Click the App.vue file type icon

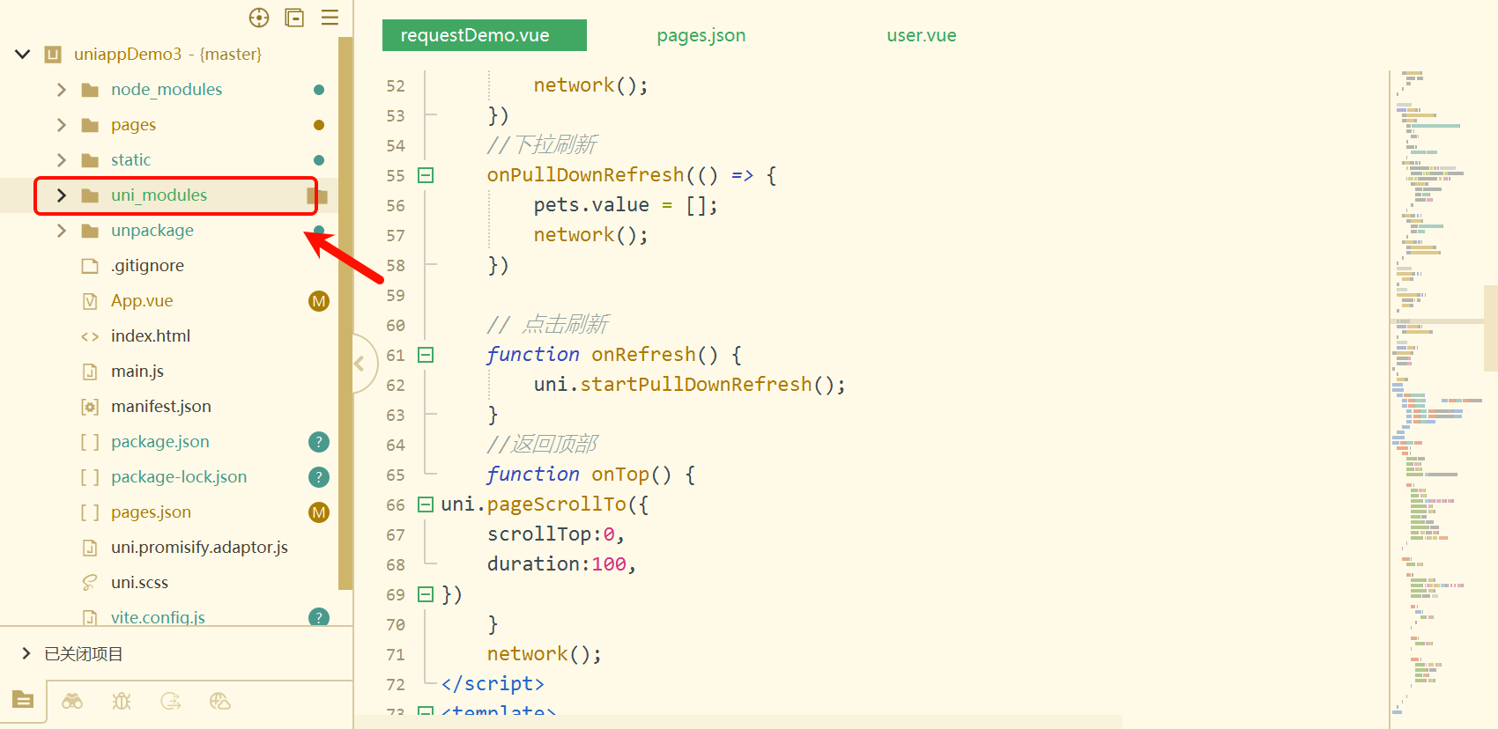[90, 301]
